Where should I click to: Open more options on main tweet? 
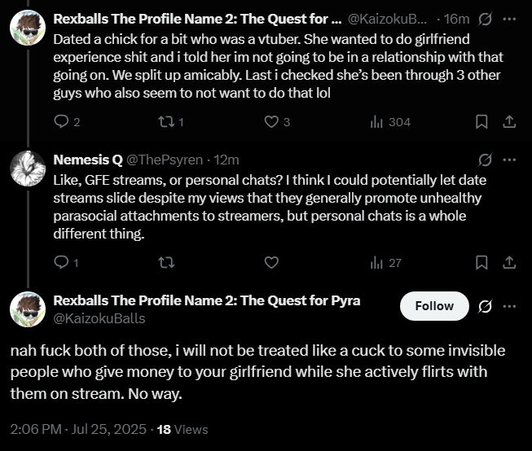point(510,306)
